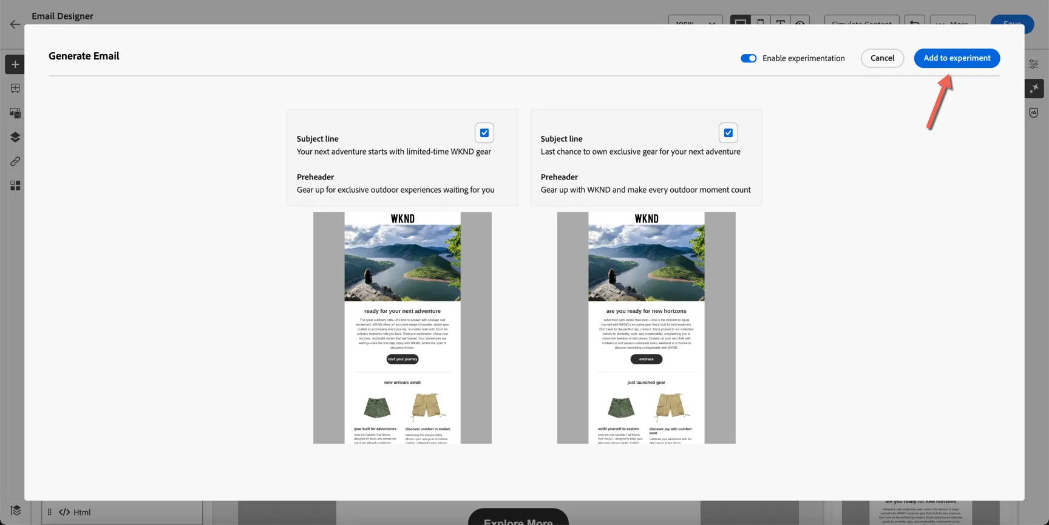Click the 'Email Designer' page title
Image resolution: width=1049 pixels, height=525 pixels.
(63, 16)
